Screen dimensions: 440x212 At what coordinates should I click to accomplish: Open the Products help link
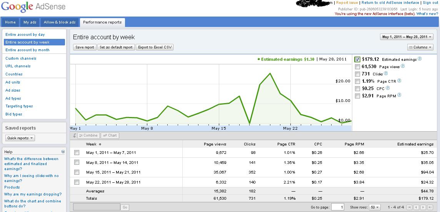coord(12,187)
